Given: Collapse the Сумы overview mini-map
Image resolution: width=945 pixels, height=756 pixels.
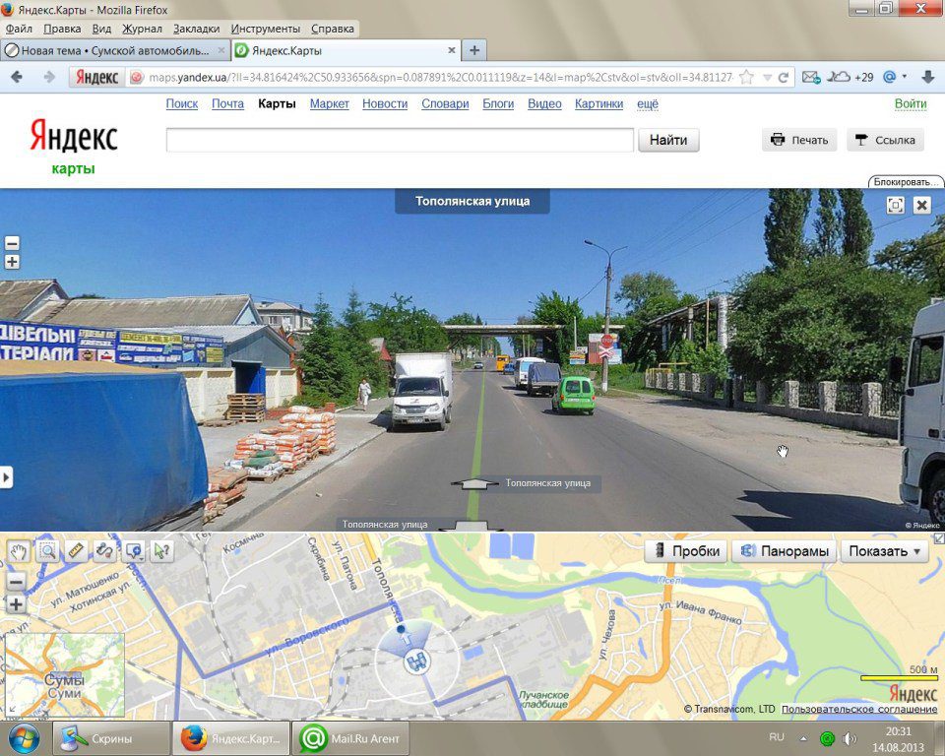Looking at the screenshot, I should tap(12, 710).
